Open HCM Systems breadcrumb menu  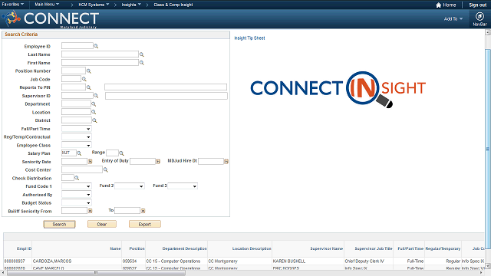click(x=94, y=5)
